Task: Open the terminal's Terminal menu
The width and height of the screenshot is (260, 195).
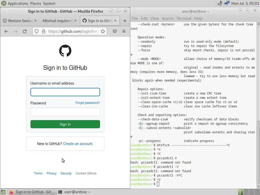Action: click(x=184, y=18)
